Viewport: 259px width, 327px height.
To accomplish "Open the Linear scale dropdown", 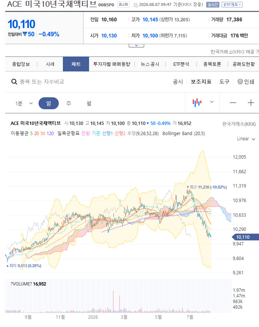I will (246, 139).
